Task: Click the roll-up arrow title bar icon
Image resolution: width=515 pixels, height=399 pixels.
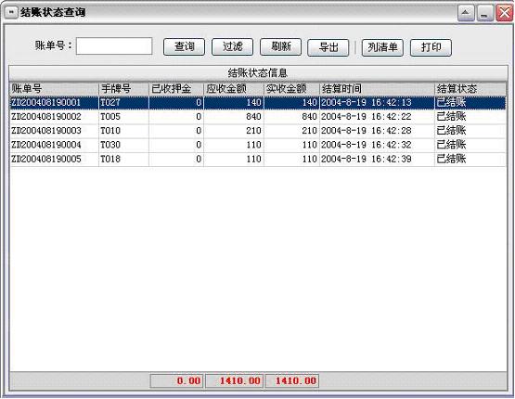Action: [x=466, y=13]
